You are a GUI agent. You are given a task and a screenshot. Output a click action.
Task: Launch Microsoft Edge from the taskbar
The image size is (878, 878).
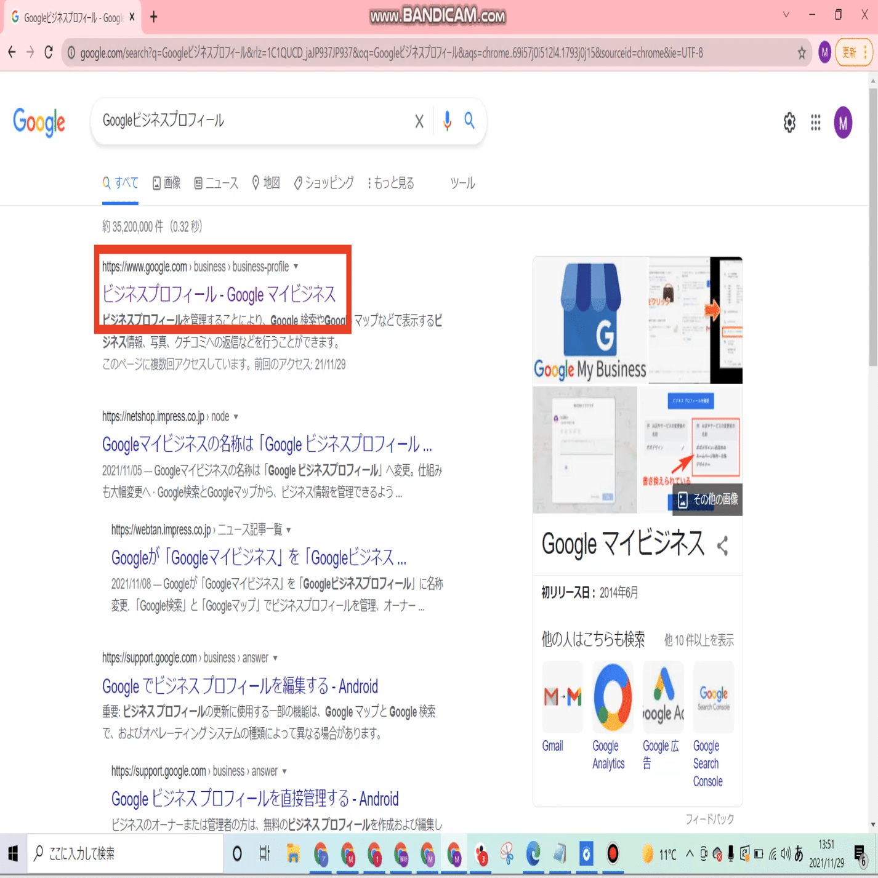click(x=532, y=854)
